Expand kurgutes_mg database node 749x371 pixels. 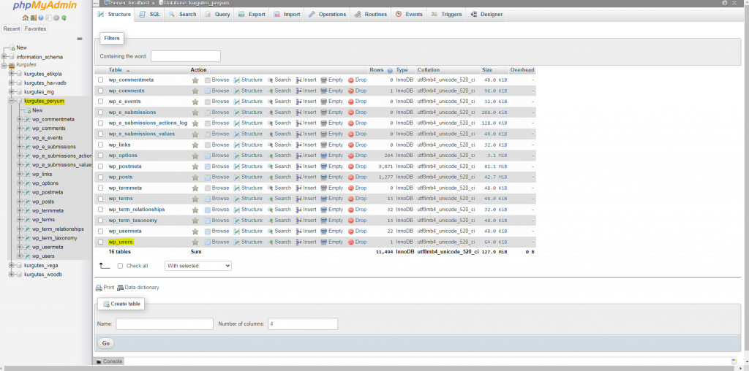[x=12, y=91]
